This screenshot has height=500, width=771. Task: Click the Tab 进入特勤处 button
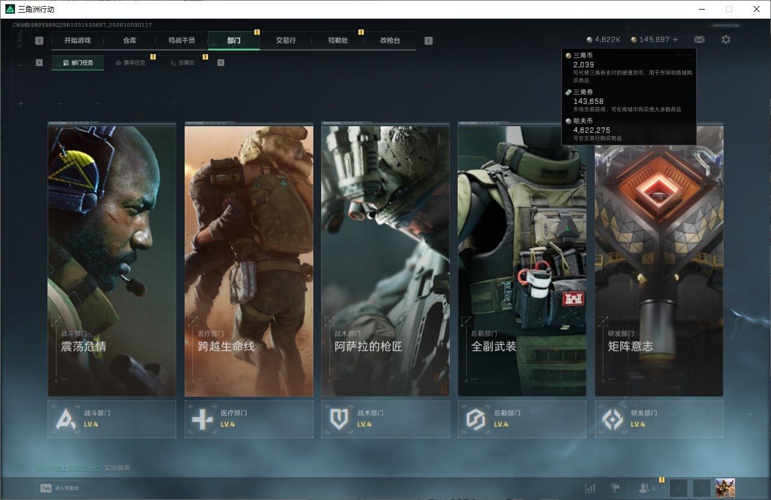point(58,488)
